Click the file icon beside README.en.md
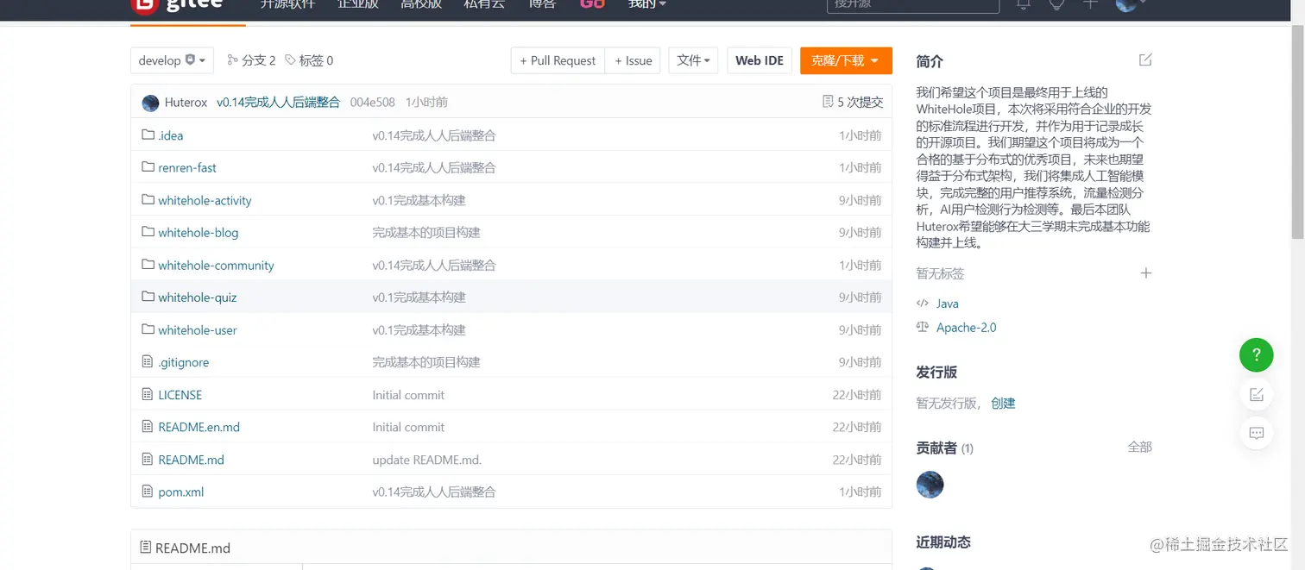Viewport: 1305px width, 570px height. point(148,426)
